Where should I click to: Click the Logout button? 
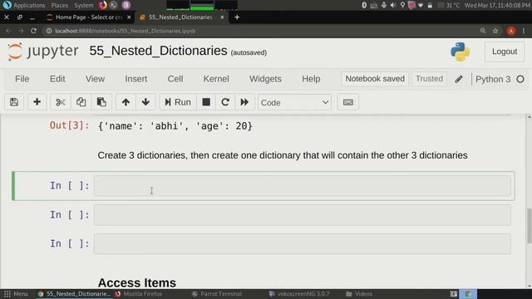(505, 51)
